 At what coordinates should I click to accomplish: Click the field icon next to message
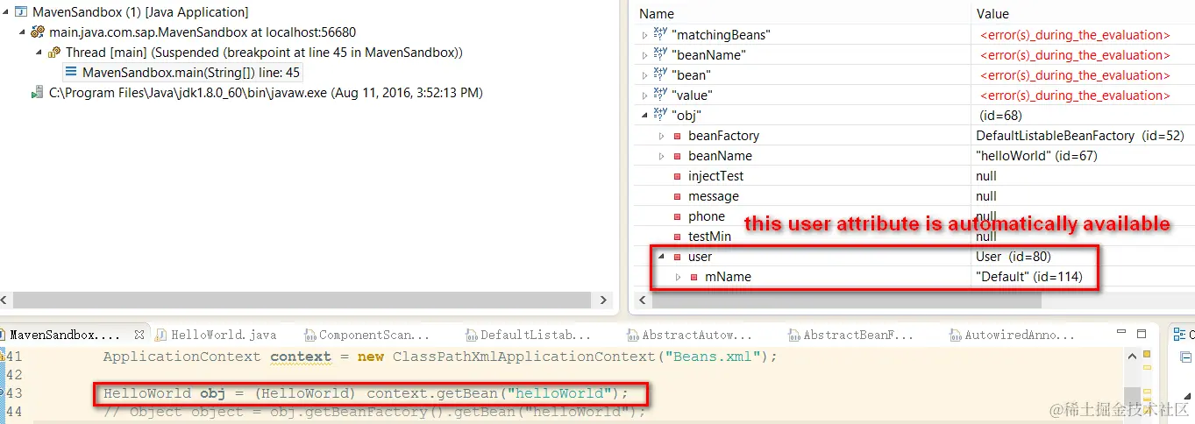(677, 196)
